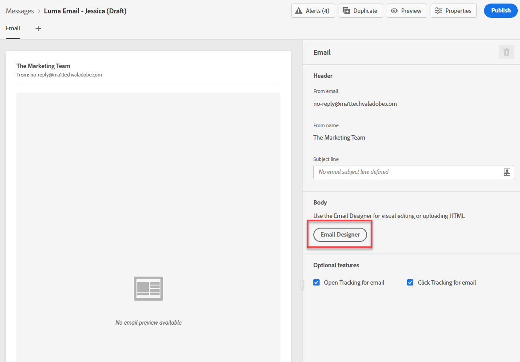This screenshot has height=362, width=520.
Task: Click the subject line input field
Action: coord(413,172)
